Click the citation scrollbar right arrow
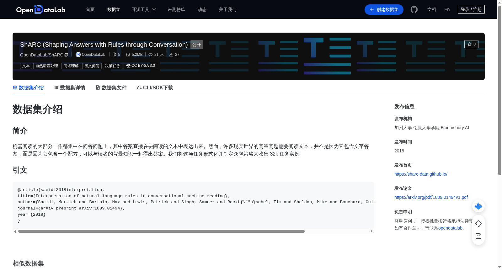The height and width of the screenshot is (270, 502). (x=371, y=231)
